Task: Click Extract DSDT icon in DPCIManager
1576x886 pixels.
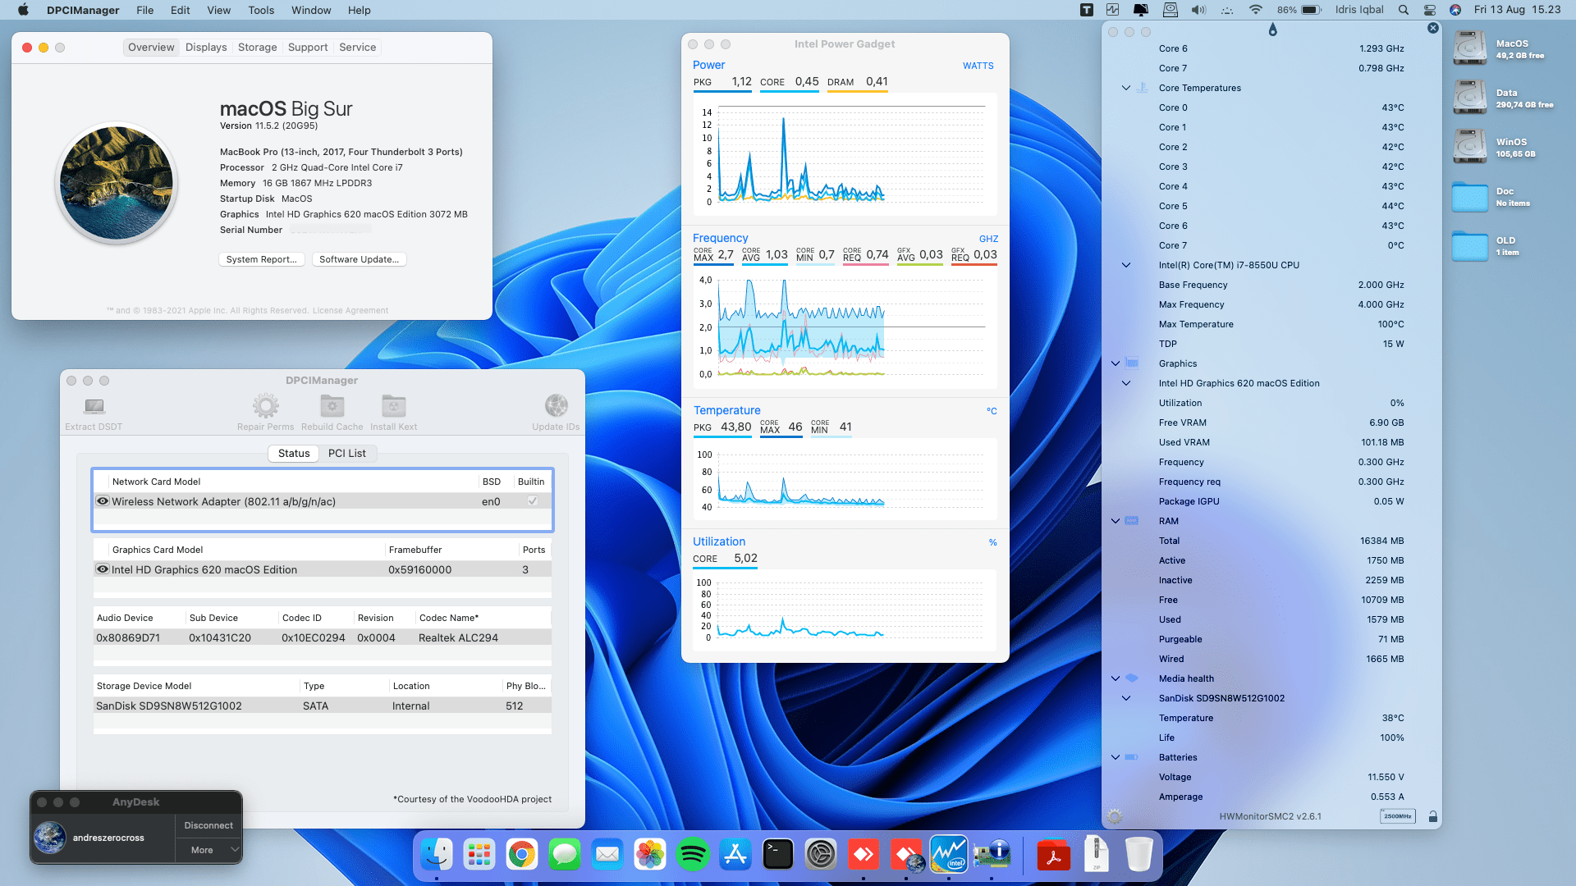Action: [94, 405]
